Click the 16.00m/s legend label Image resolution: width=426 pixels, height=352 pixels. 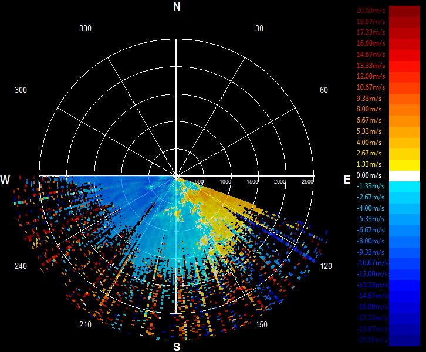click(371, 43)
